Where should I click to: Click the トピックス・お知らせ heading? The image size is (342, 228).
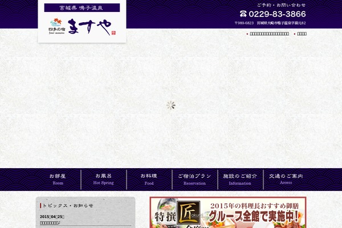tap(68, 206)
